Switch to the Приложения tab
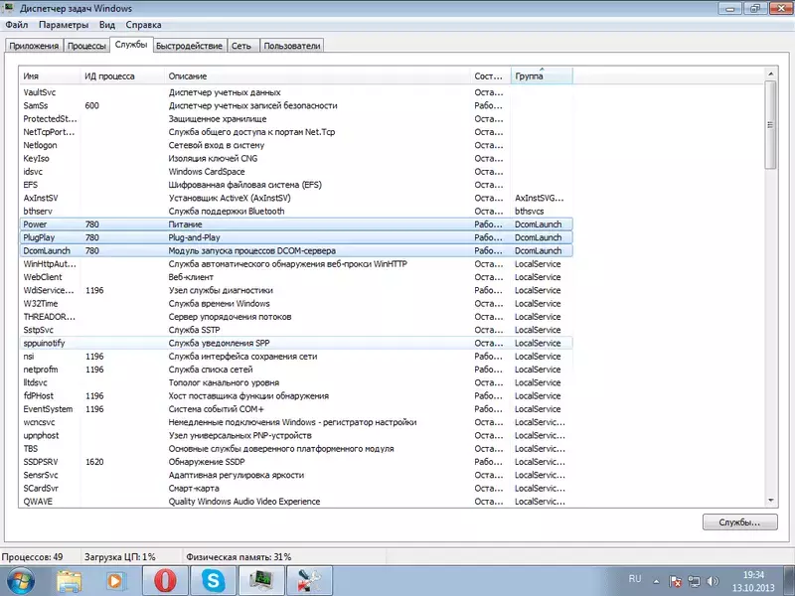The height and width of the screenshot is (596, 795). (34, 46)
